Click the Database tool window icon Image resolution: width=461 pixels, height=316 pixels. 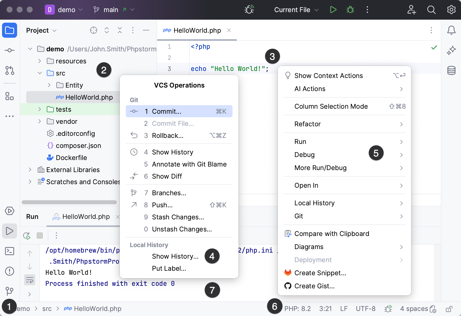point(451,70)
